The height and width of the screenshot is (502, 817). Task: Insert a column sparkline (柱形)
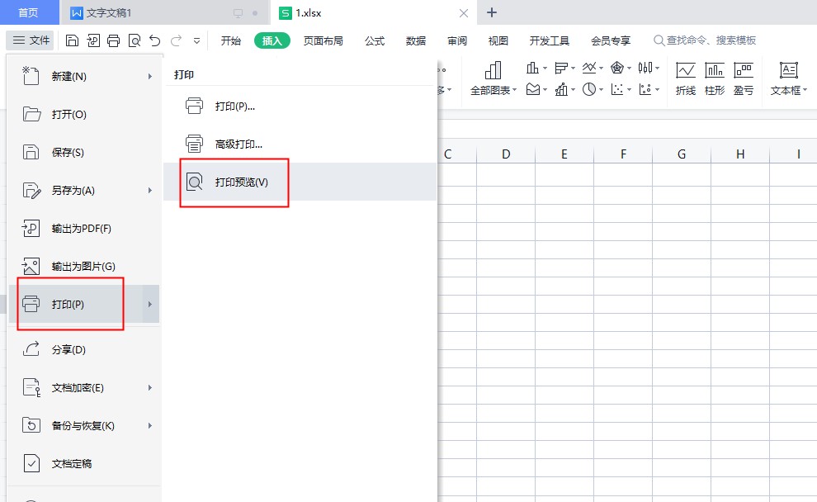715,78
